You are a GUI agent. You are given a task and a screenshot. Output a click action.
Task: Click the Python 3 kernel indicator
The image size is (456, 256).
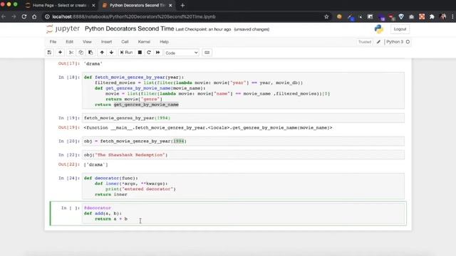pyautogui.click(x=398, y=42)
